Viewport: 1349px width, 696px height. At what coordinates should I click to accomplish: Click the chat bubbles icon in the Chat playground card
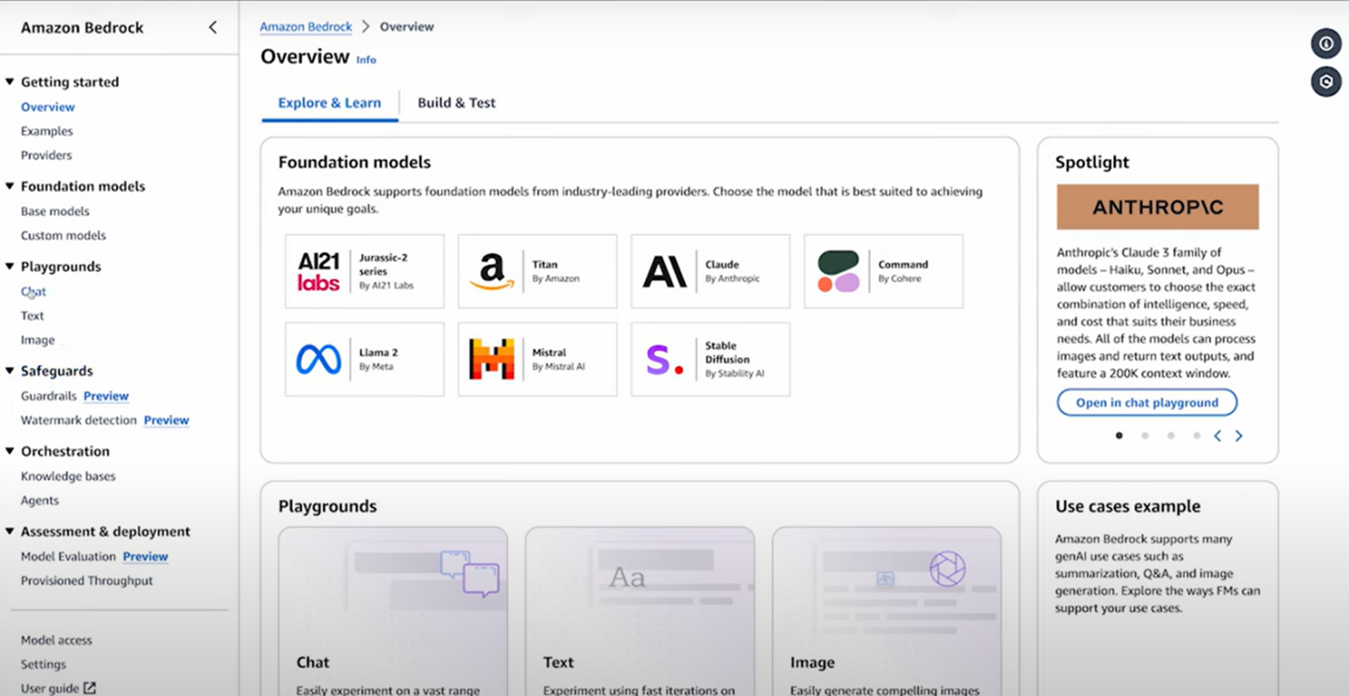click(470, 573)
